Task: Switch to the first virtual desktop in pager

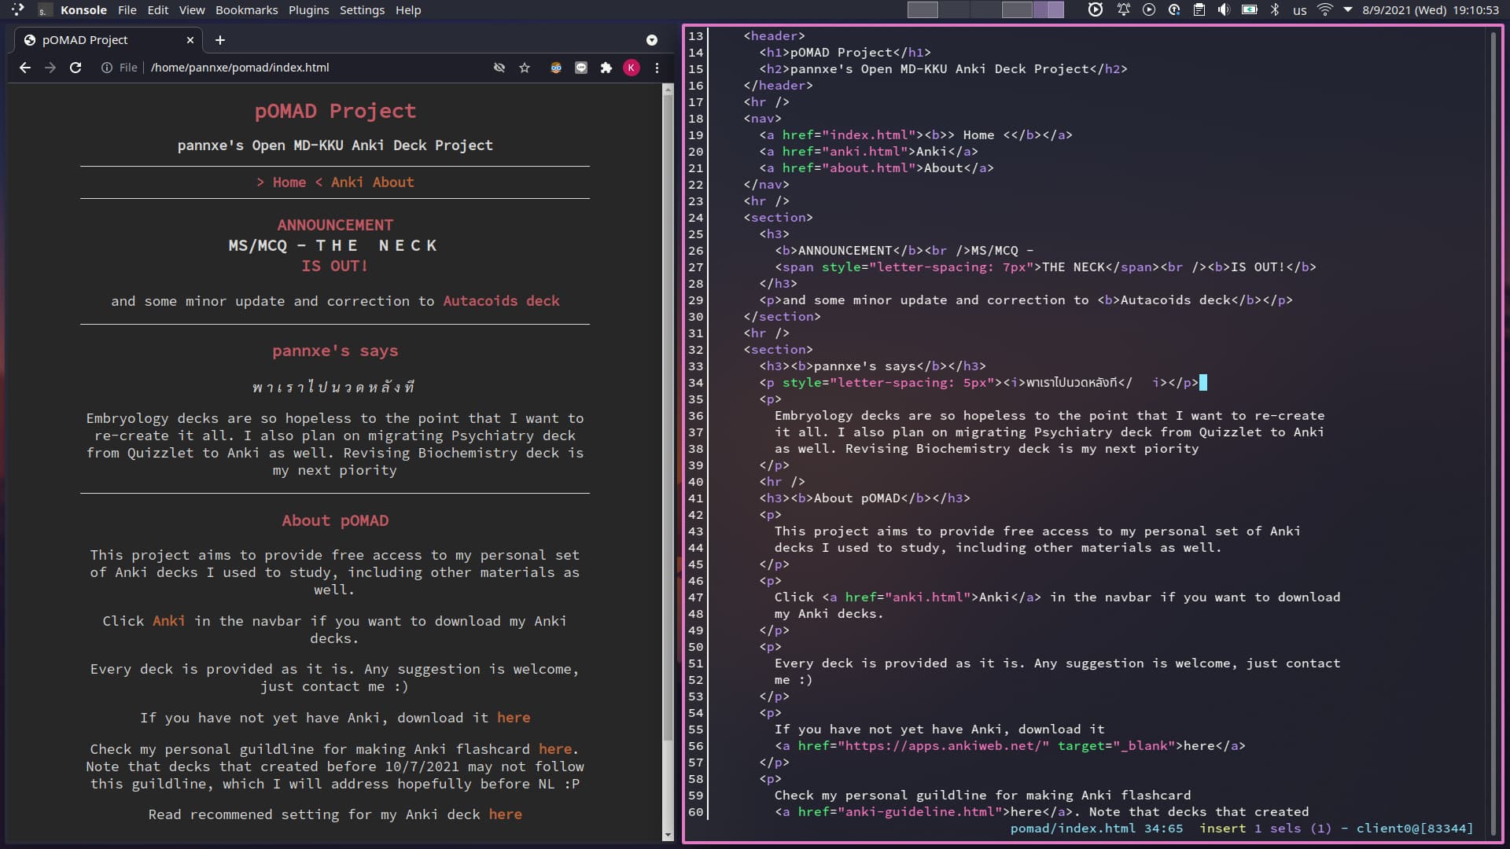Action: coord(923,9)
